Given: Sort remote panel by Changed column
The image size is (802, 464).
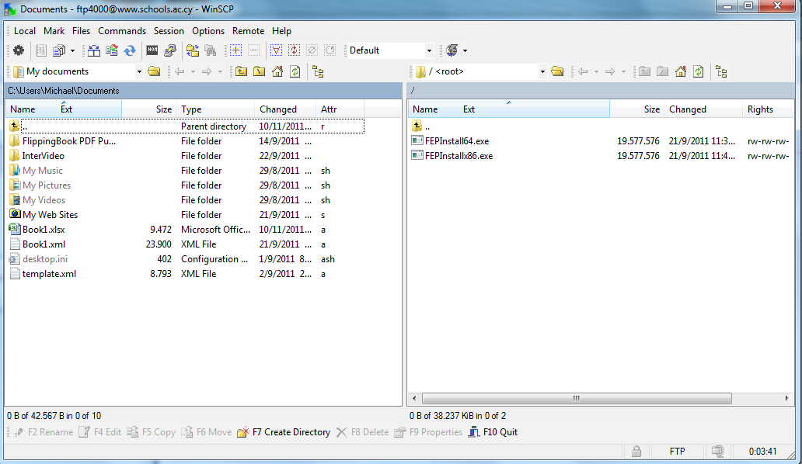Looking at the screenshot, I should [x=703, y=109].
